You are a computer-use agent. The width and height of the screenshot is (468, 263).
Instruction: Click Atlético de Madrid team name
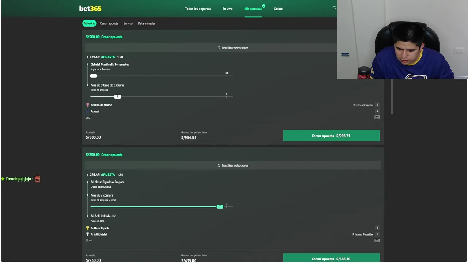101,105
